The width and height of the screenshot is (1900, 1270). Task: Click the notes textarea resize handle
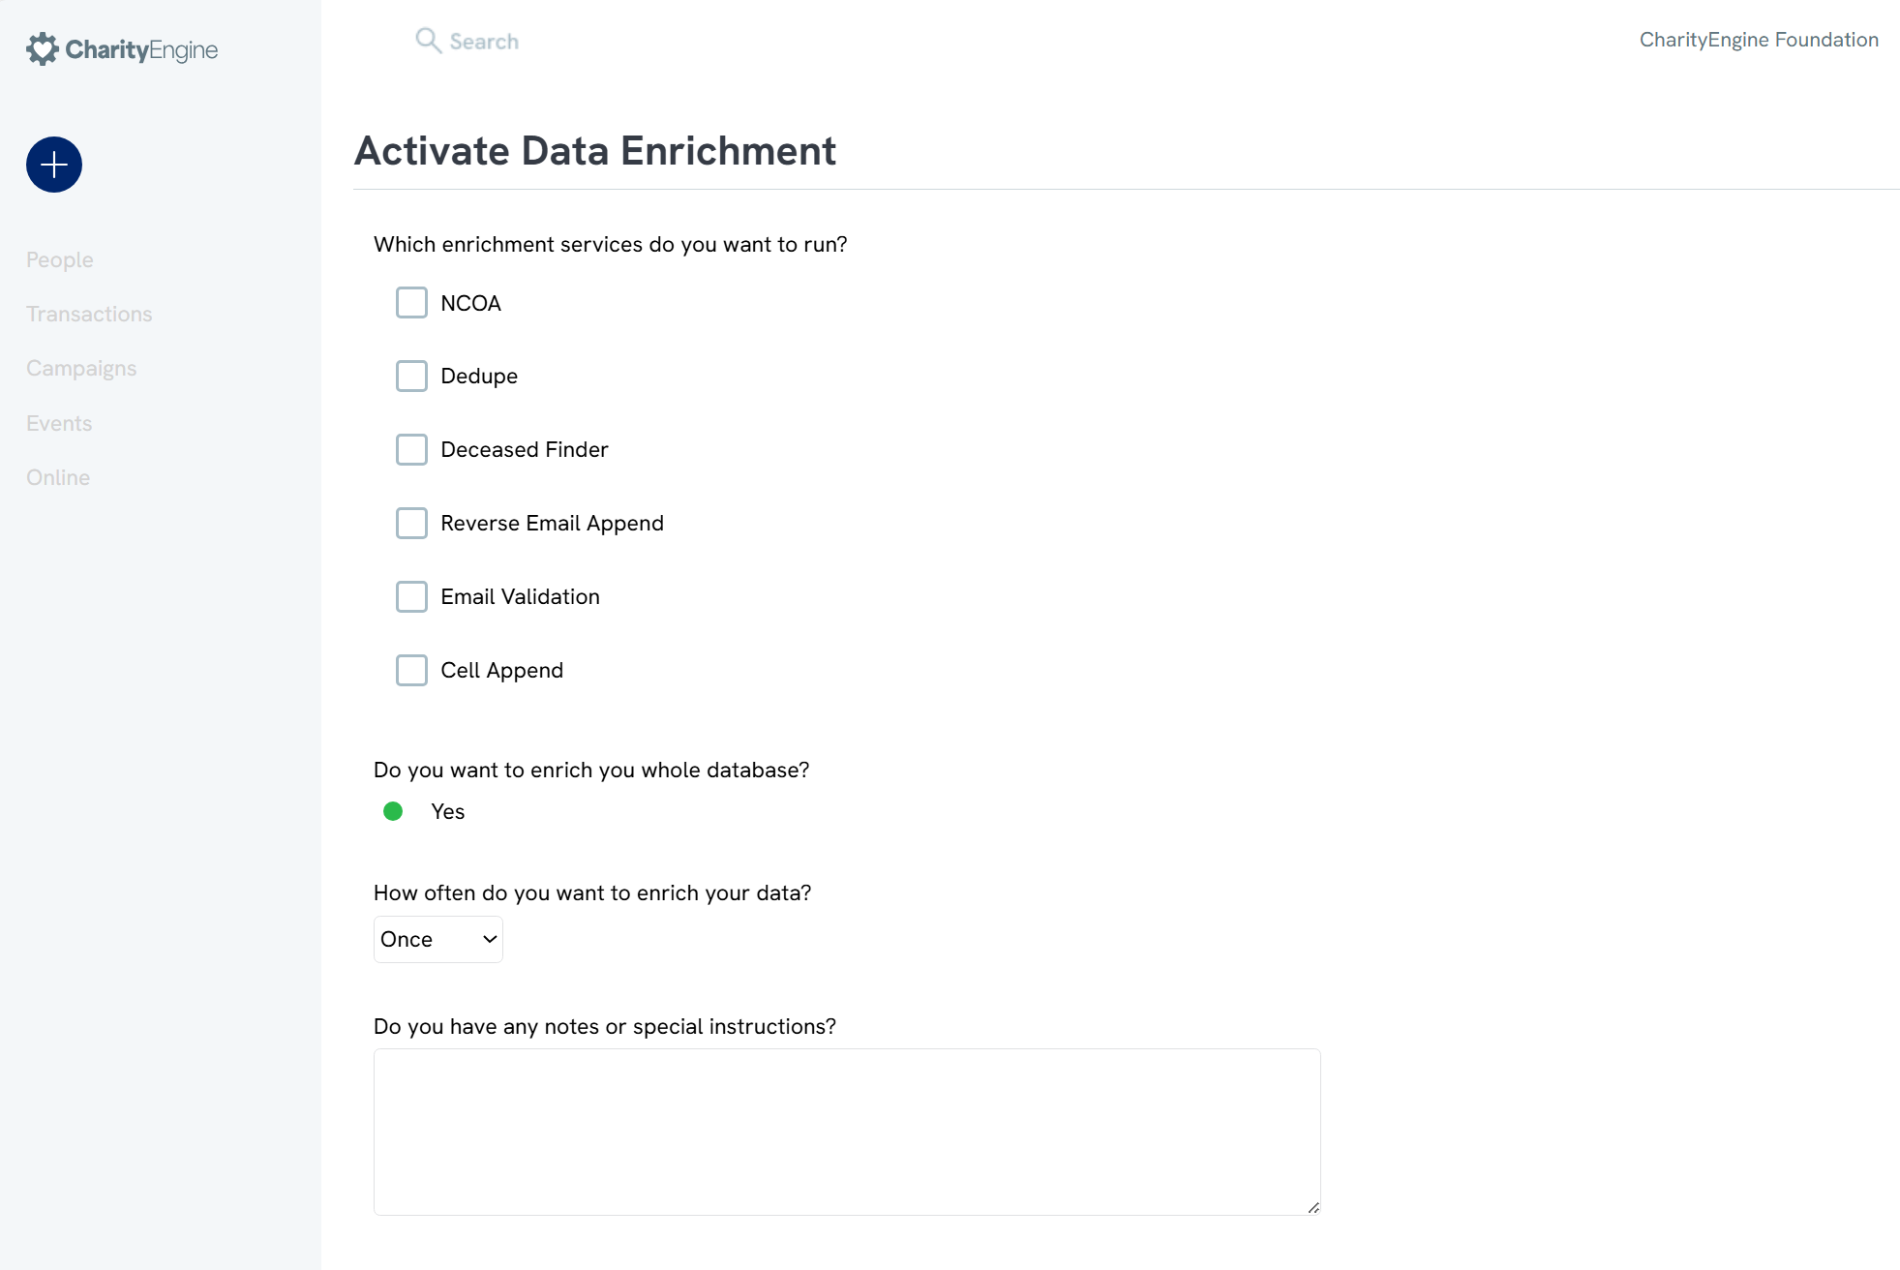pos(1312,1207)
